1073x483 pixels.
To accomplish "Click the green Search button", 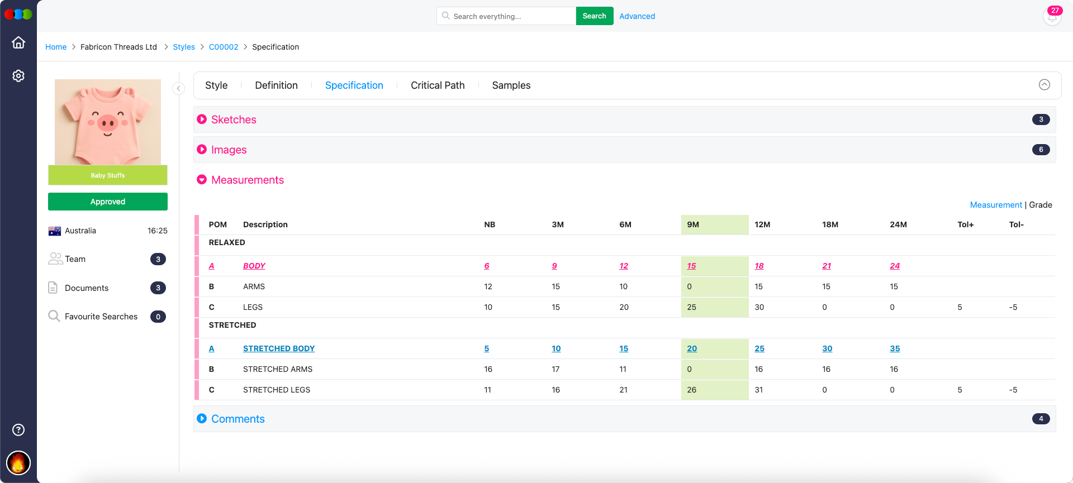I will [594, 16].
